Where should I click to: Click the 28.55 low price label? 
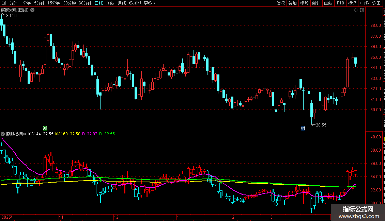pyautogui.click(x=321, y=125)
